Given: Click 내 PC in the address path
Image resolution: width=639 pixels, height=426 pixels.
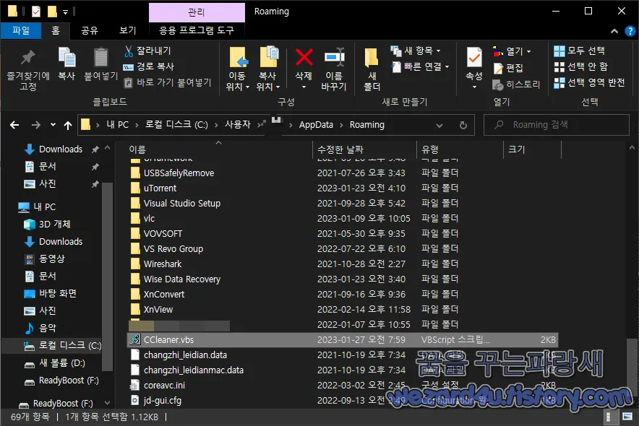Looking at the screenshot, I should point(117,124).
